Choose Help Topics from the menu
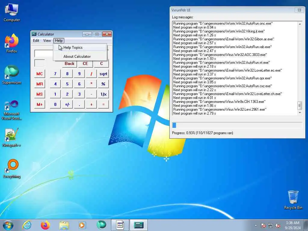 (x=80, y=48)
